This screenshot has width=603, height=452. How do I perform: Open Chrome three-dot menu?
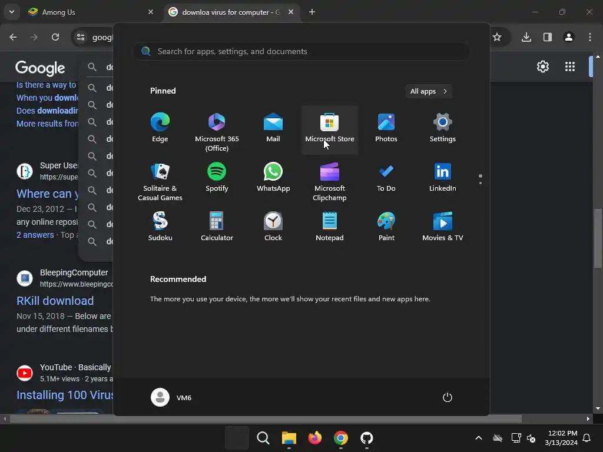pos(590,37)
